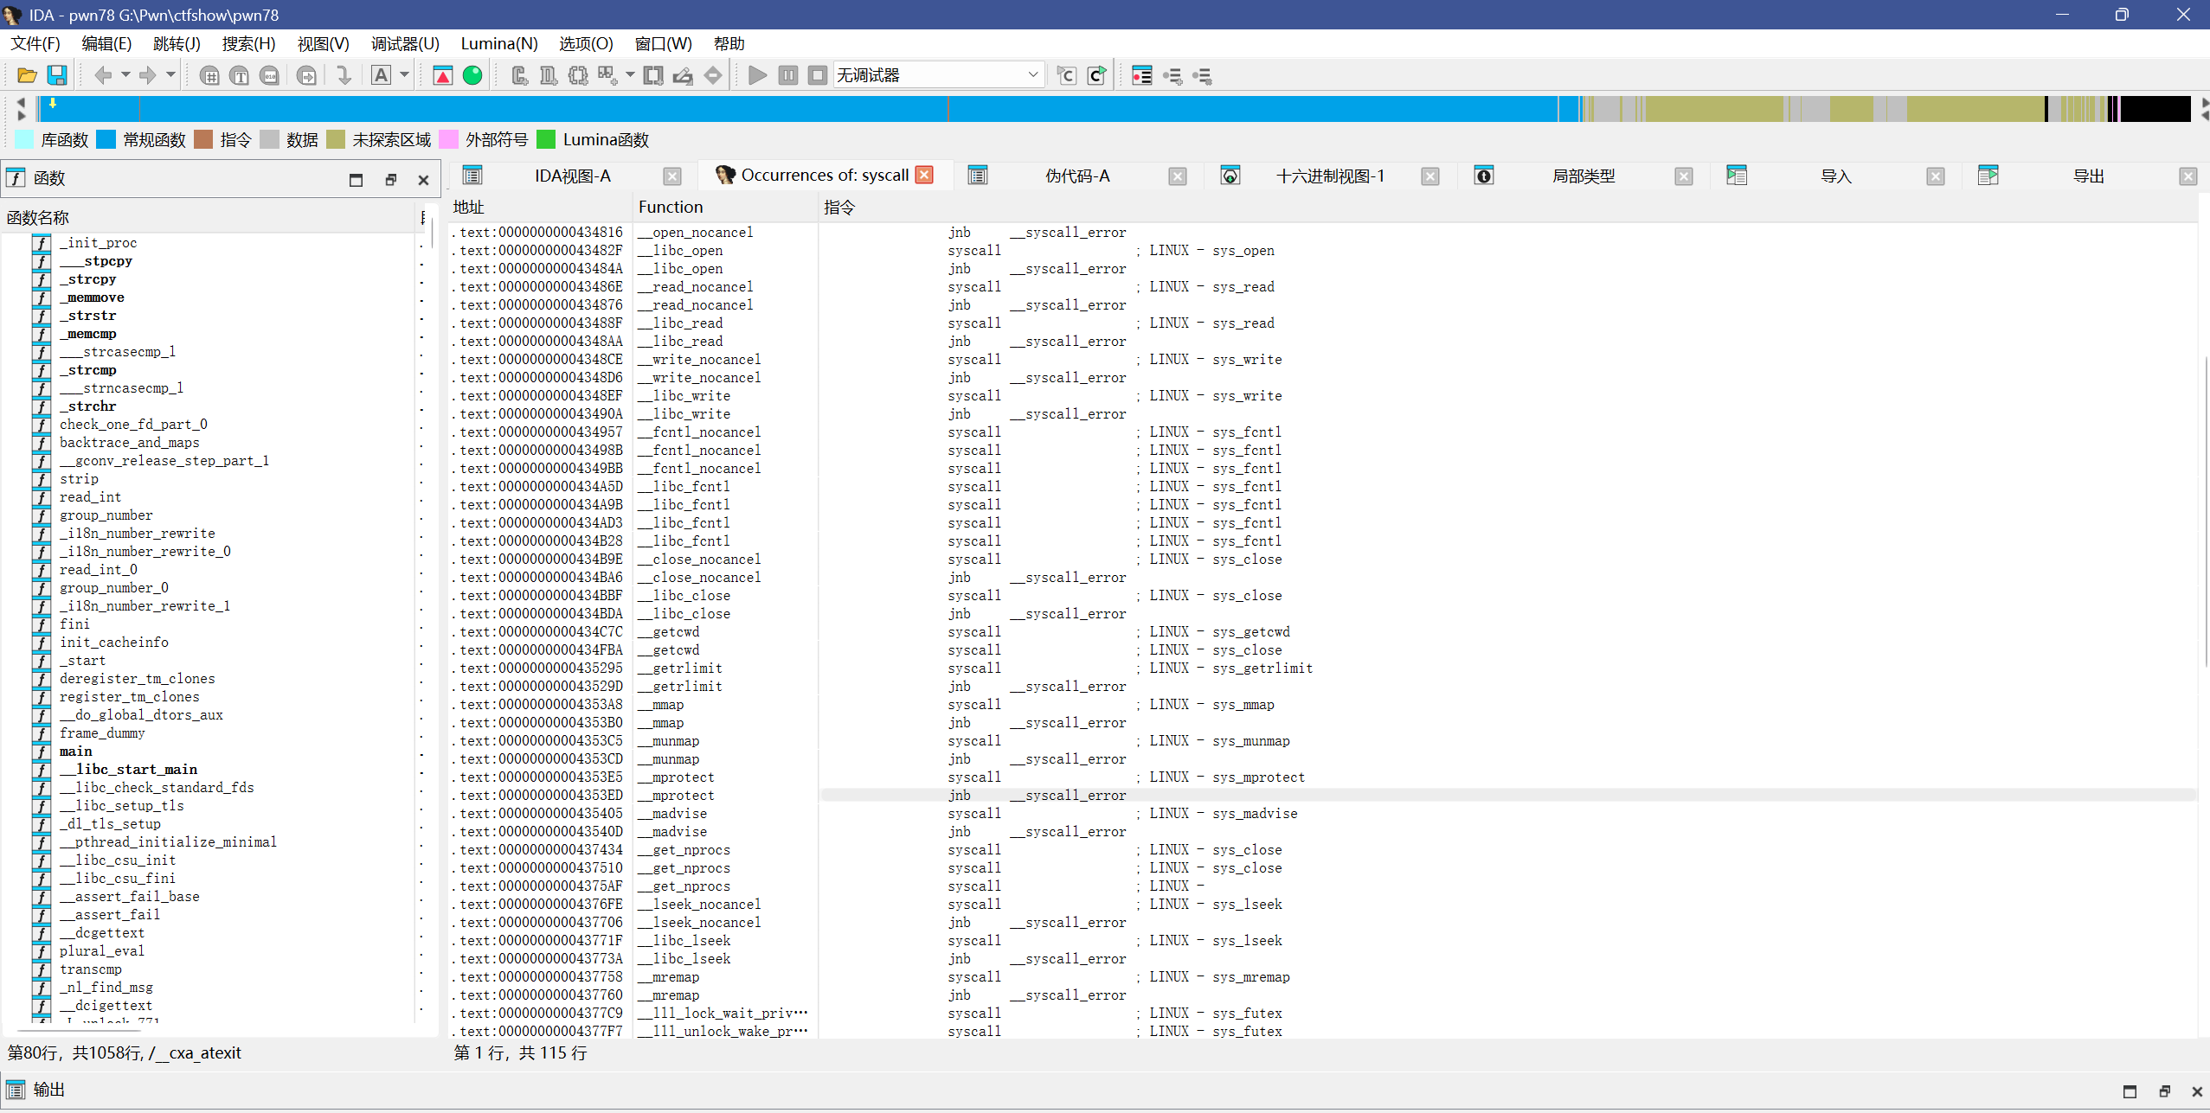
Task: Open the Lumina(N) menu
Action: pyautogui.click(x=498, y=43)
